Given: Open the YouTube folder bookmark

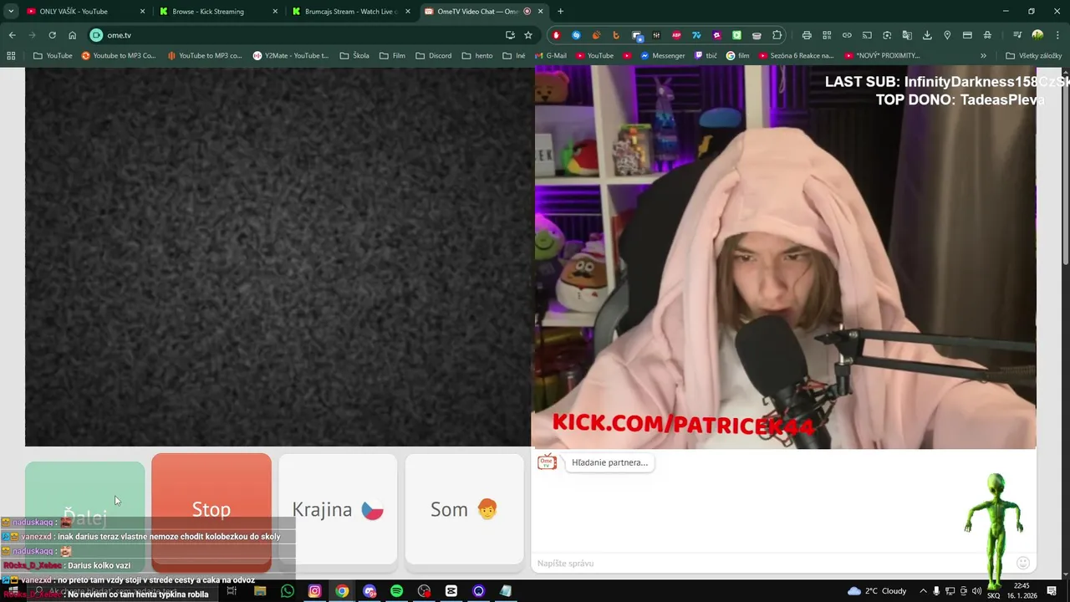Looking at the screenshot, I should point(53,56).
